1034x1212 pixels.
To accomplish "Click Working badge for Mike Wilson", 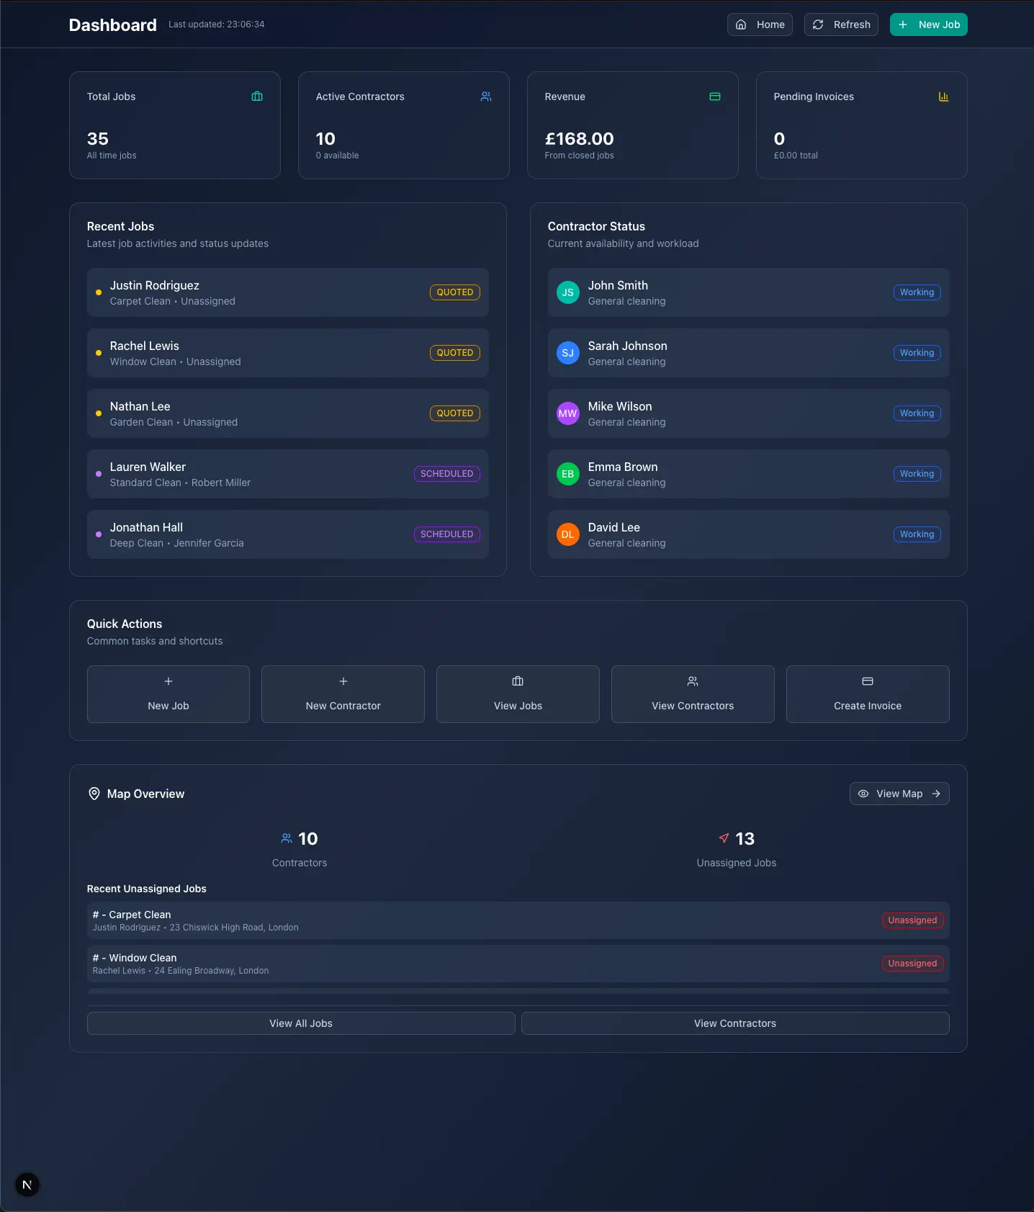I will 917,413.
